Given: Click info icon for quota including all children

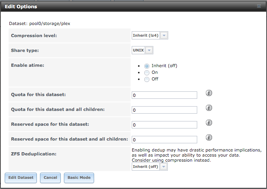Looking at the screenshot, I should click(209, 108).
